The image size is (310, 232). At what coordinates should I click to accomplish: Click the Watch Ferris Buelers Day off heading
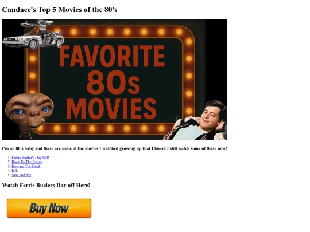pyautogui.click(x=46, y=185)
